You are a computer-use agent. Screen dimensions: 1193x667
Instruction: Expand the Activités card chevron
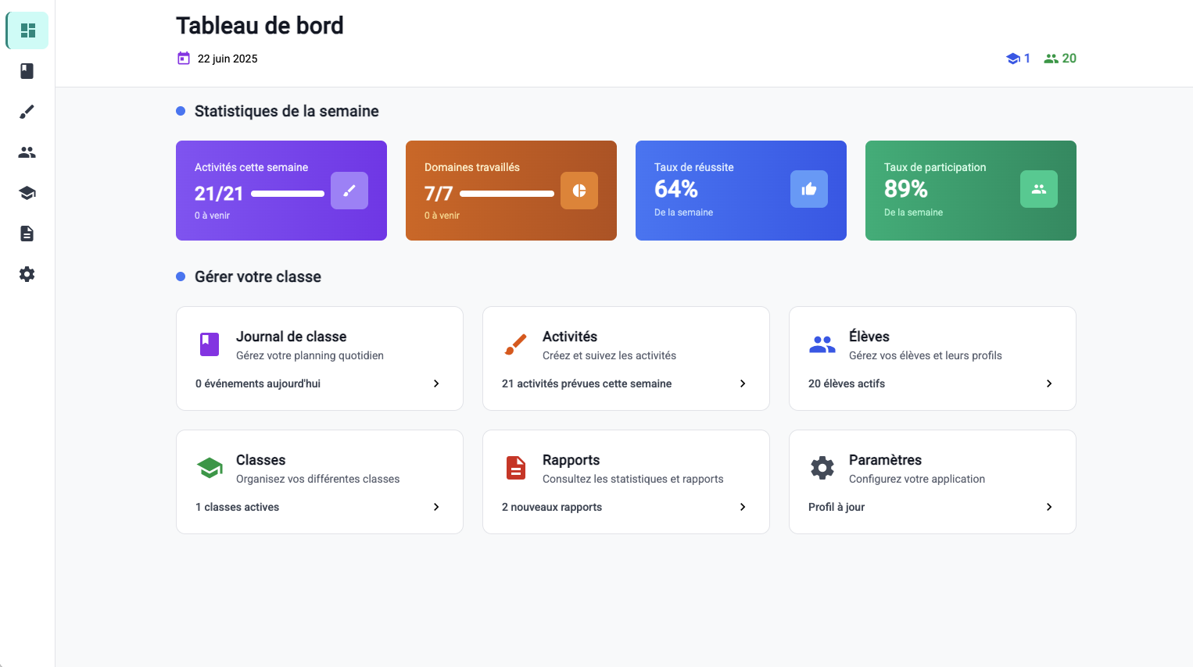743,383
